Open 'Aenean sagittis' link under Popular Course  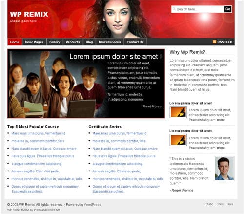pyautogui.click(x=35, y=171)
